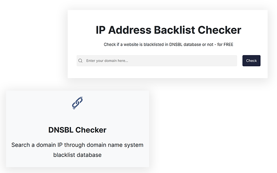Click the dark Check button
Screen dimensions: 277x173
click(251, 61)
